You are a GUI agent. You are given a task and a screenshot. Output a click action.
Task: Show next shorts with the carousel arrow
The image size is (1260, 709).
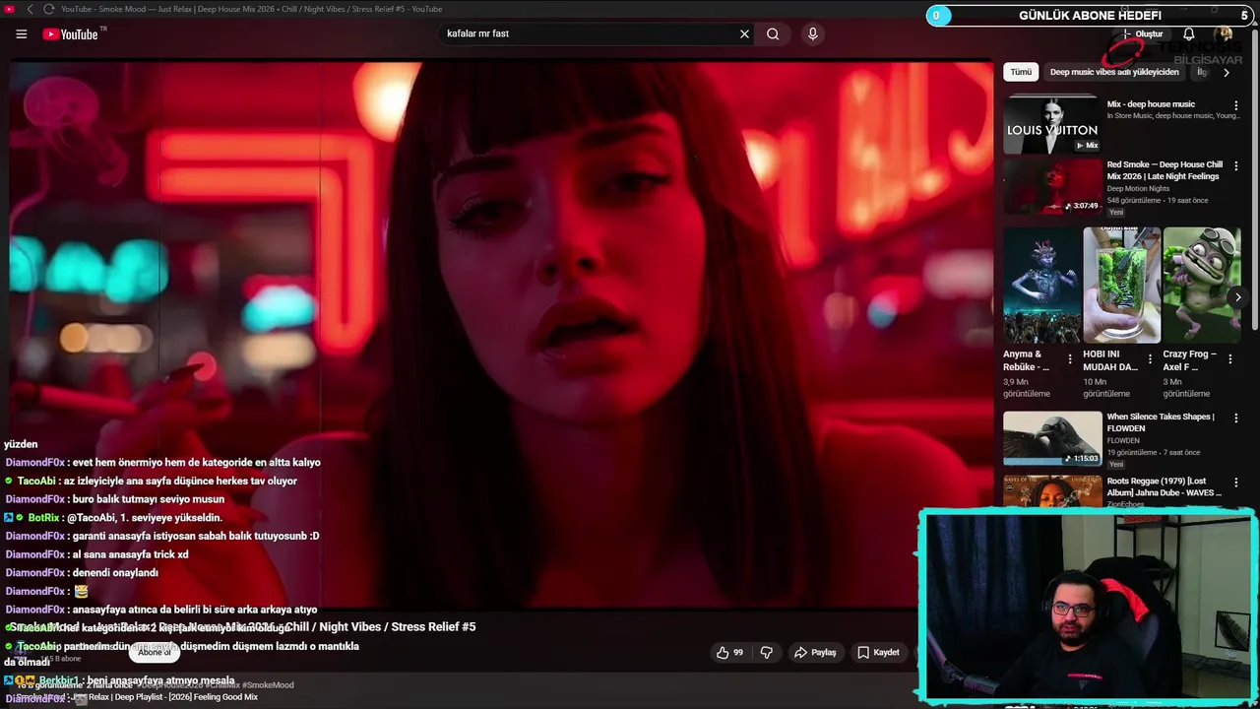[1237, 296]
